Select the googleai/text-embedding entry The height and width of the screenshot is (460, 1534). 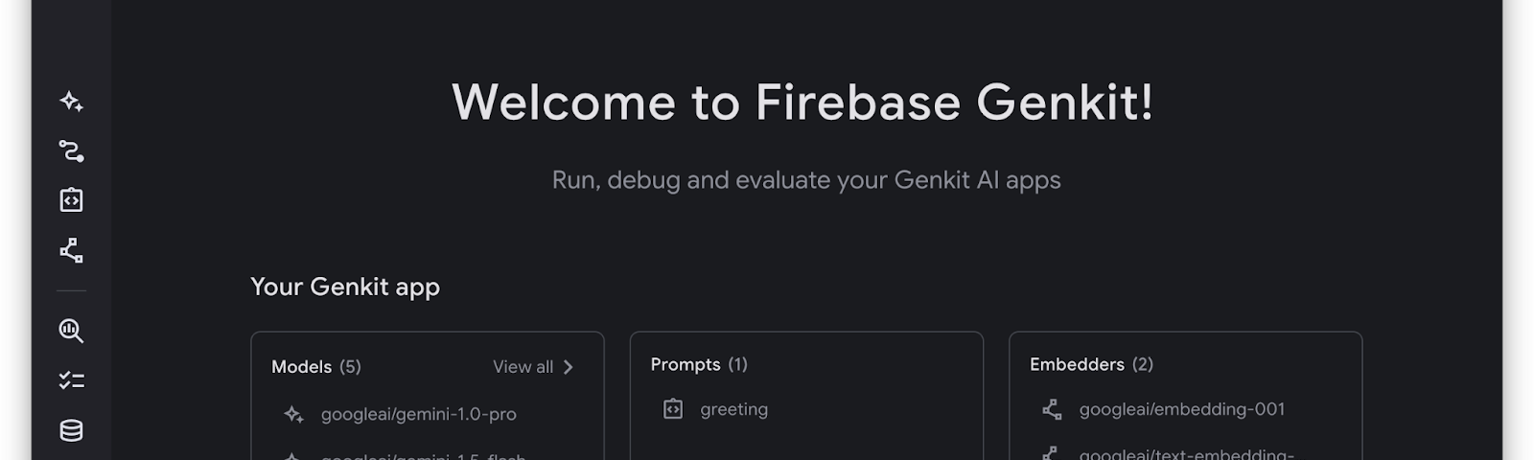(1186, 454)
